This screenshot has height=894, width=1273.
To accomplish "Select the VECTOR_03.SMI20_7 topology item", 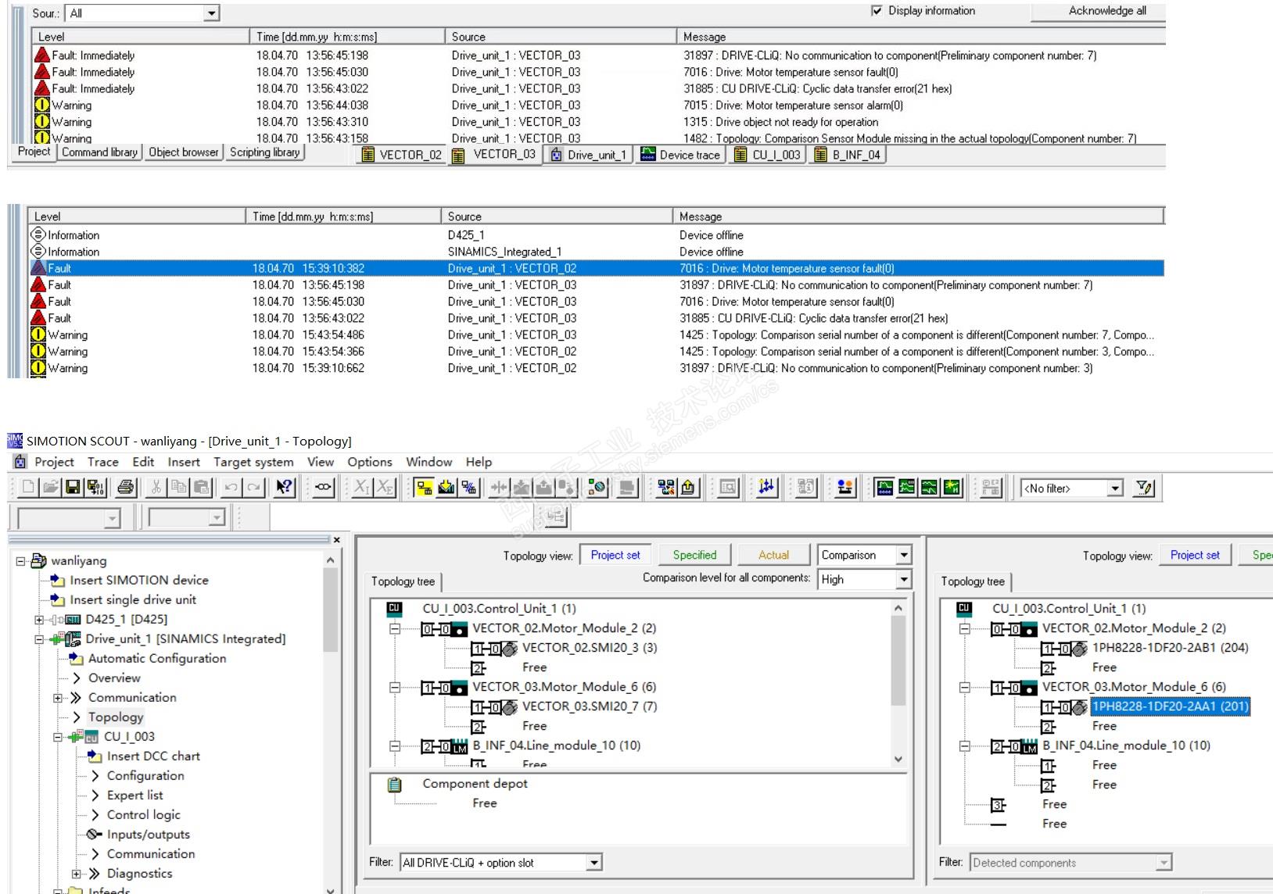I will 589,706.
